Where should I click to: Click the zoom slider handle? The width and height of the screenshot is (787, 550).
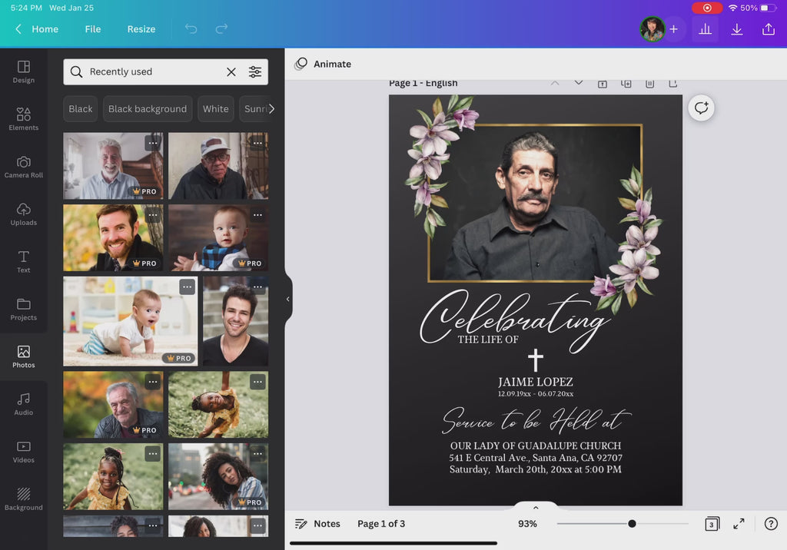[632, 524]
